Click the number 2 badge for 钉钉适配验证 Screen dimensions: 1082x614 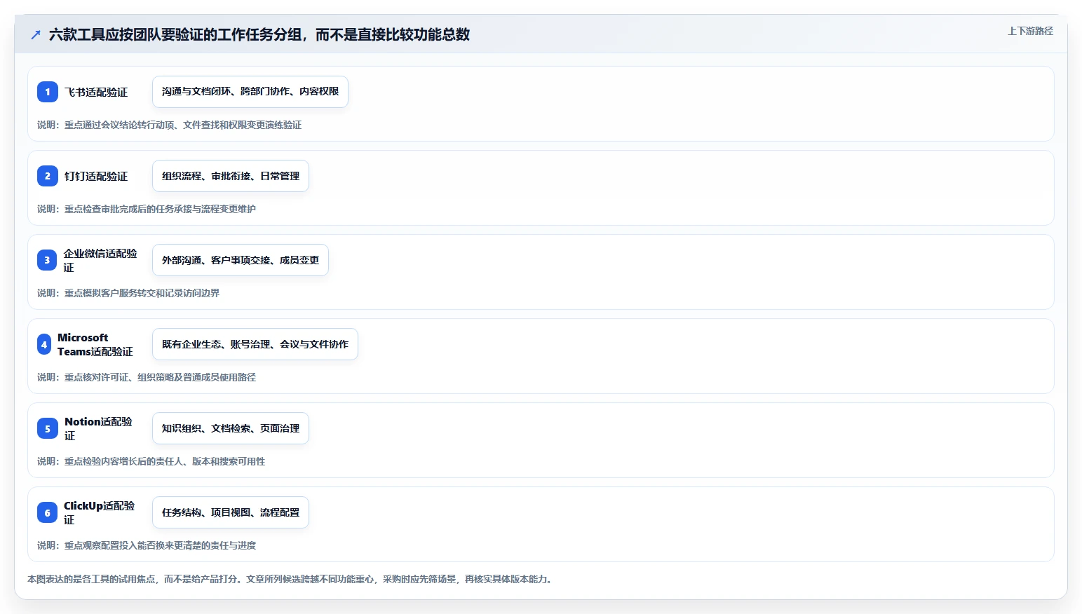tap(48, 176)
